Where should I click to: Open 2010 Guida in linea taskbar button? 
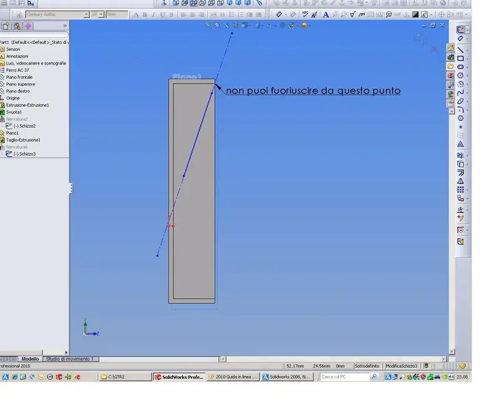pyautogui.click(x=234, y=377)
